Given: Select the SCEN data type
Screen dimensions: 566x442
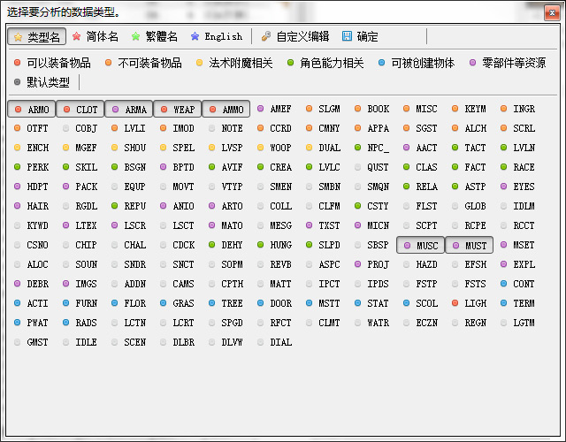Looking at the screenshot, I should pyautogui.click(x=129, y=342).
